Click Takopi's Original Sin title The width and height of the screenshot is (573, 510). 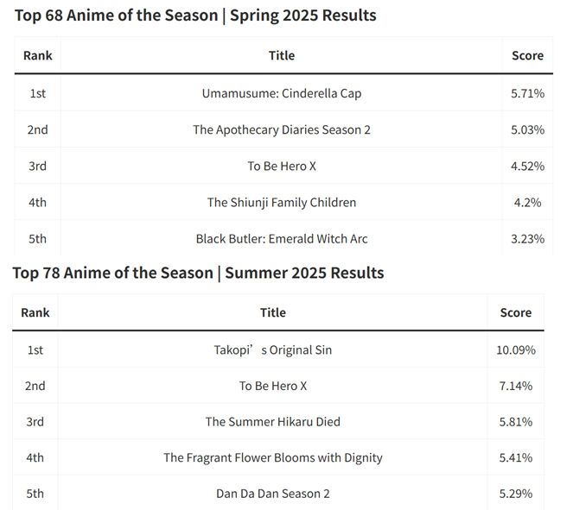[x=273, y=349]
